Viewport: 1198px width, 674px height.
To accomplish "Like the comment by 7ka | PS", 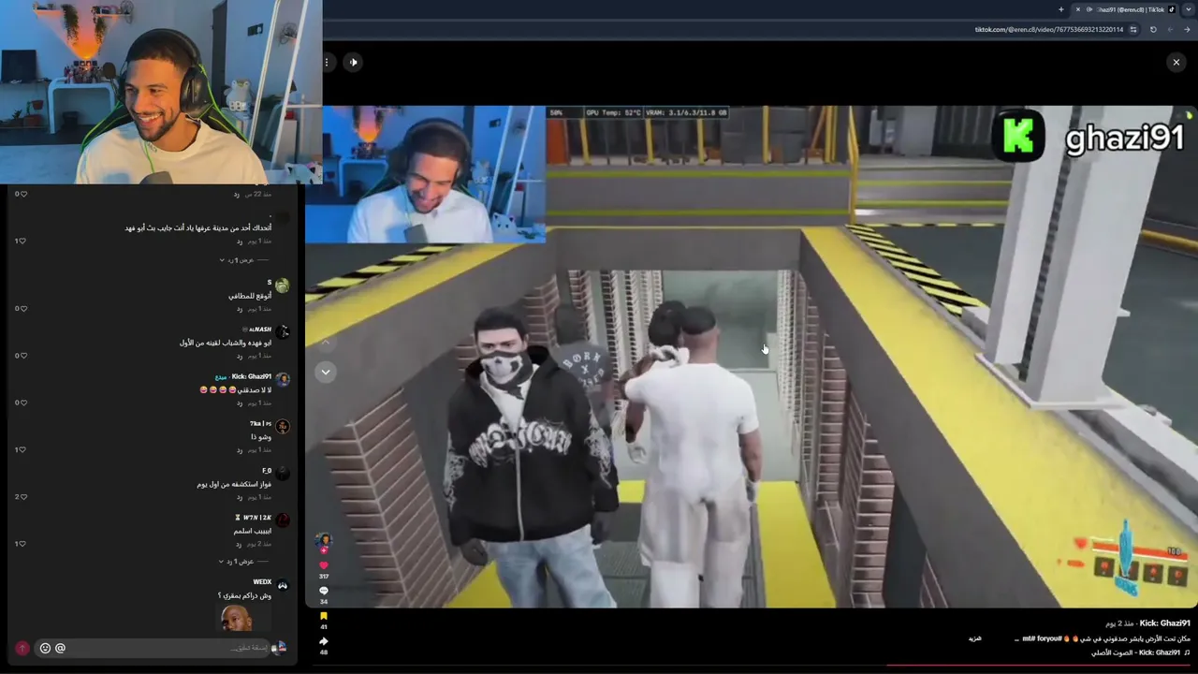I will pyautogui.click(x=22, y=449).
